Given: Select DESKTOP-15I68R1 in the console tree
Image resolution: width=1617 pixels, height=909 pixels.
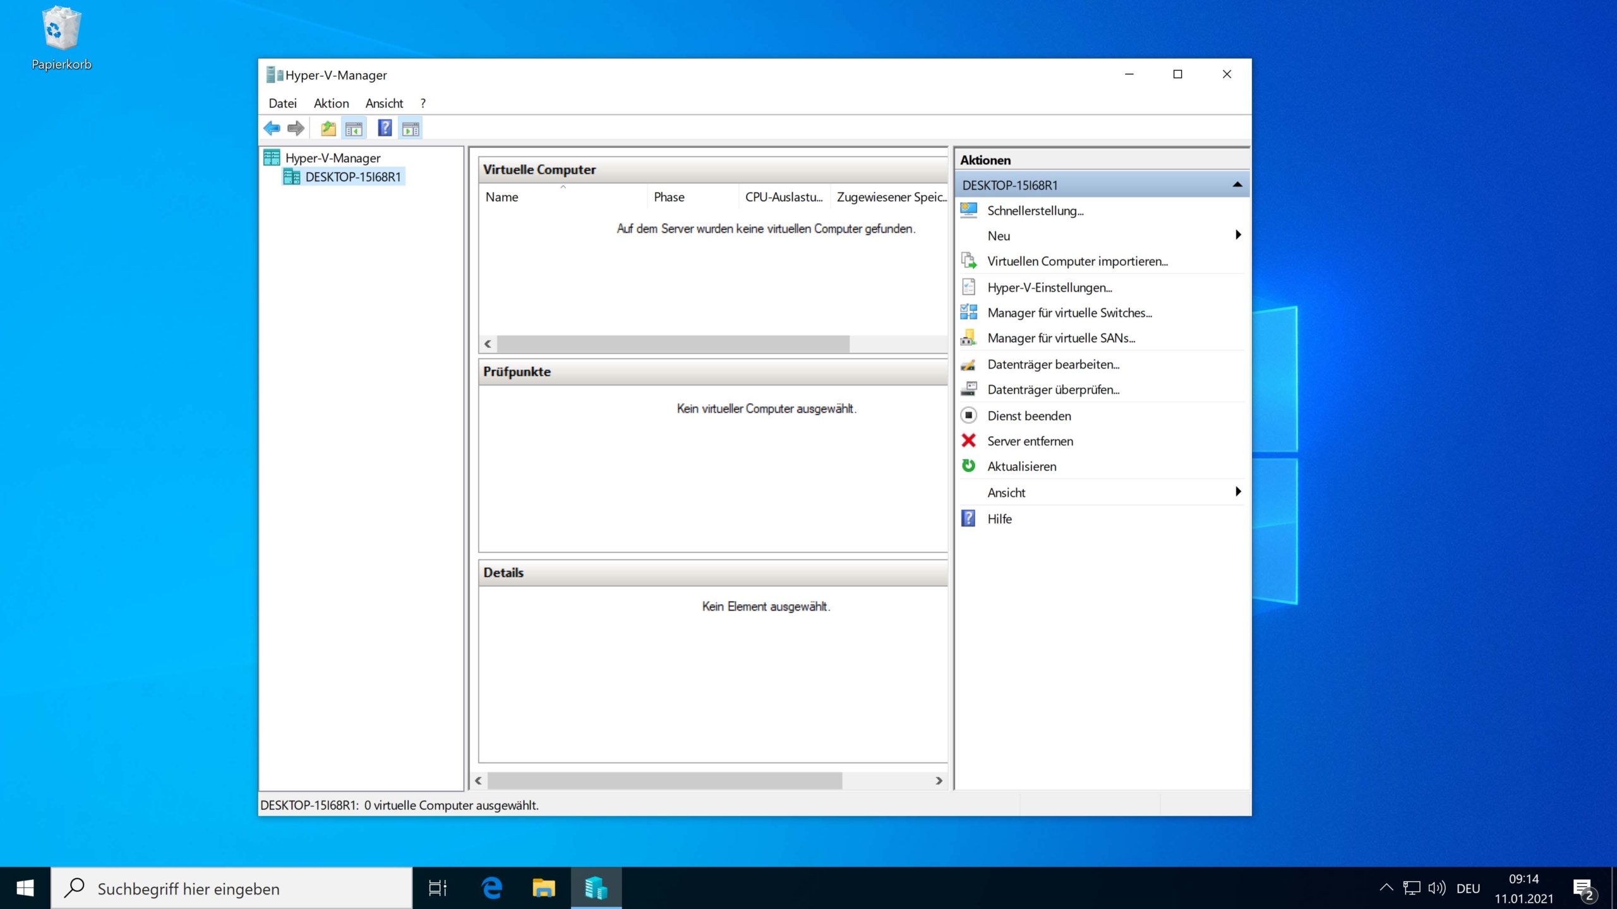Looking at the screenshot, I should pyautogui.click(x=352, y=177).
